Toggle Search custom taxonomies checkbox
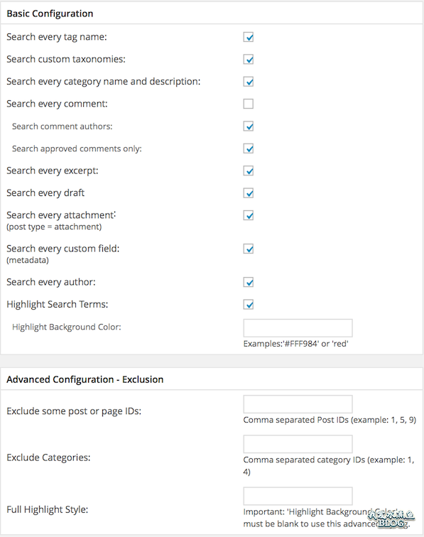This screenshot has height=537, width=424. point(249,59)
